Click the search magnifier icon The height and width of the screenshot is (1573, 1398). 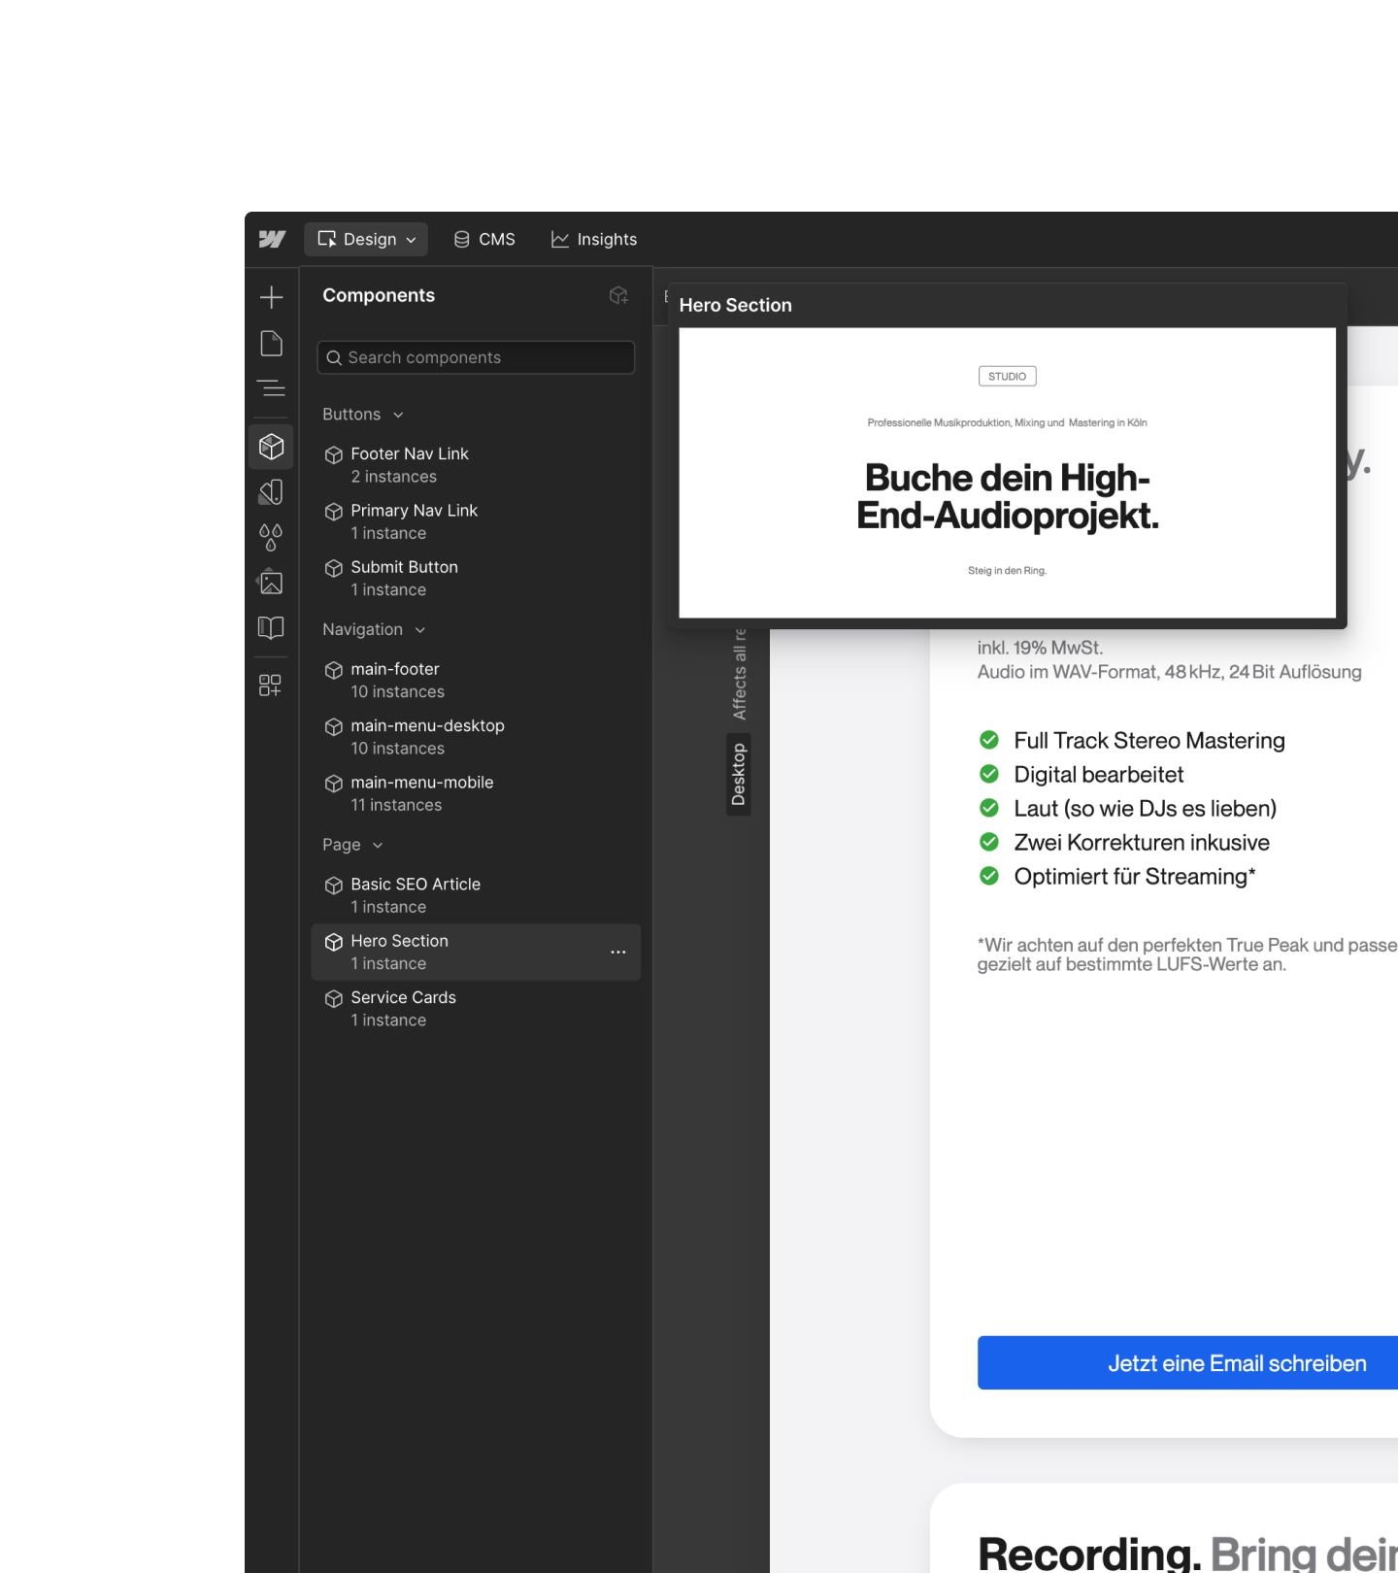[334, 357]
